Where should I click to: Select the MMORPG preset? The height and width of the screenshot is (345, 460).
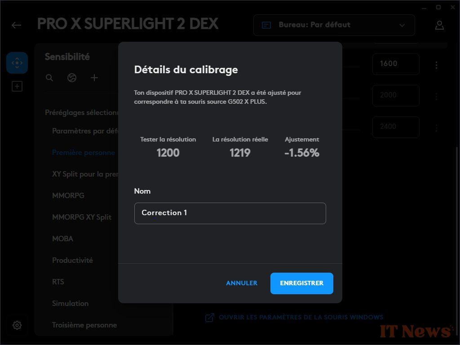pyautogui.click(x=68, y=195)
